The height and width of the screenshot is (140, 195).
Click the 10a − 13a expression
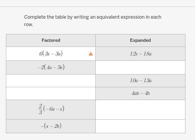[140, 80]
